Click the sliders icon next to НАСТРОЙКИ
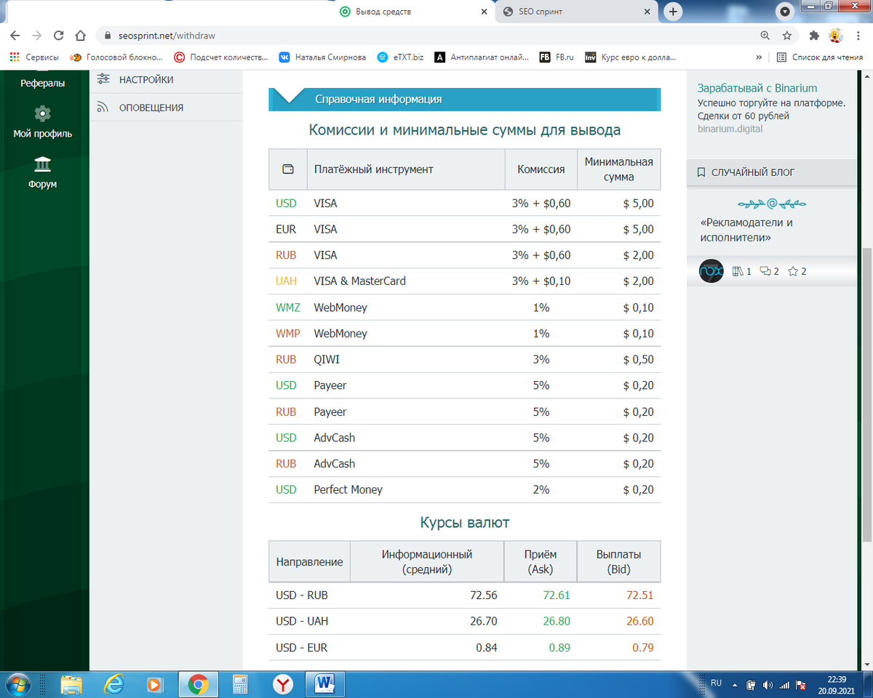 point(103,79)
